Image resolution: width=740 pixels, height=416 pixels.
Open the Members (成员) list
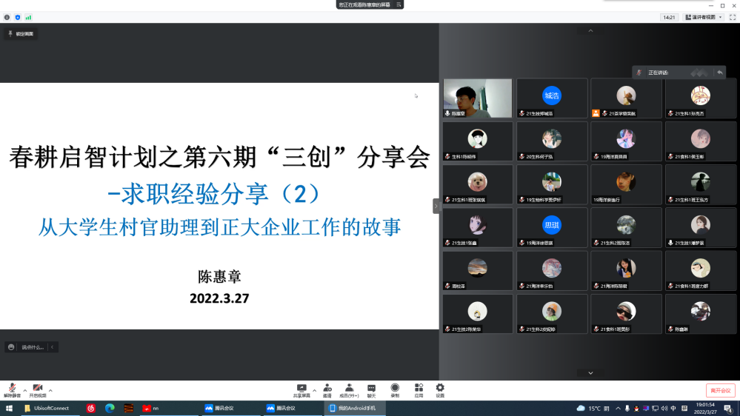click(x=349, y=389)
